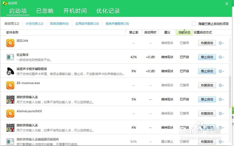Click the 亿企助手 program icon
This screenshot has width=234, height=146.
[10, 57]
